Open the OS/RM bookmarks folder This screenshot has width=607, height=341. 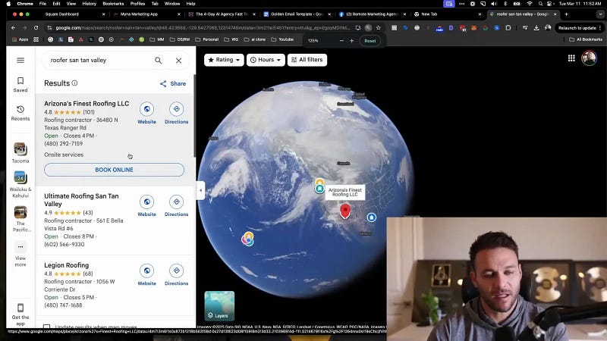point(180,39)
